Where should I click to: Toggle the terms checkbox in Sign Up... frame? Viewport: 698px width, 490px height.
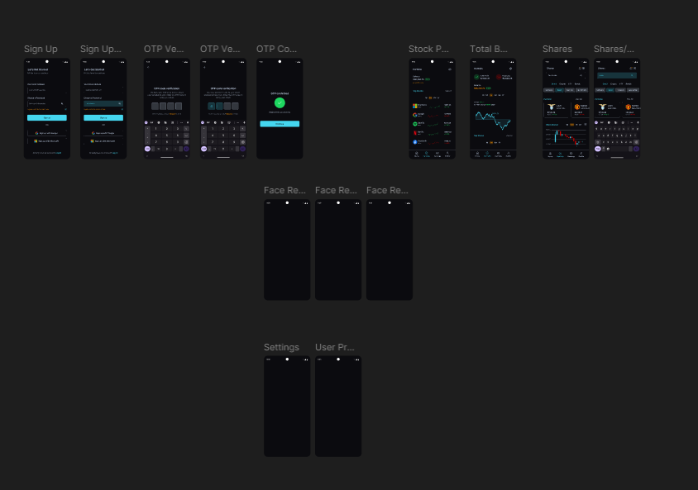[x=122, y=109]
